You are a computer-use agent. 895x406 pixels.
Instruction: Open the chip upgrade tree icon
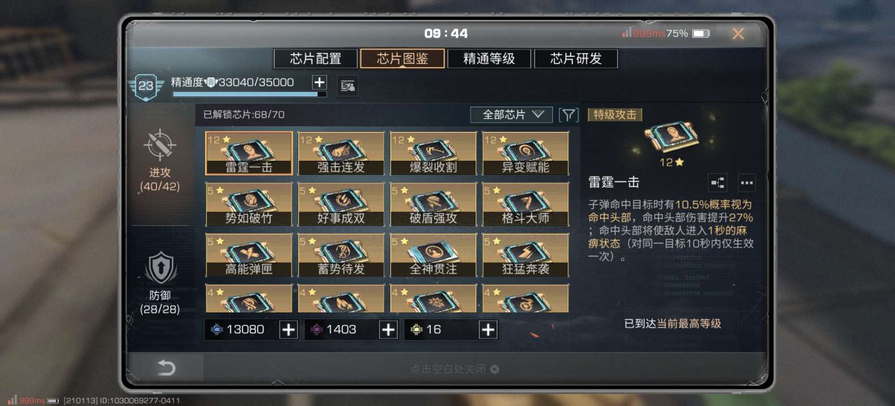pos(718,183)
